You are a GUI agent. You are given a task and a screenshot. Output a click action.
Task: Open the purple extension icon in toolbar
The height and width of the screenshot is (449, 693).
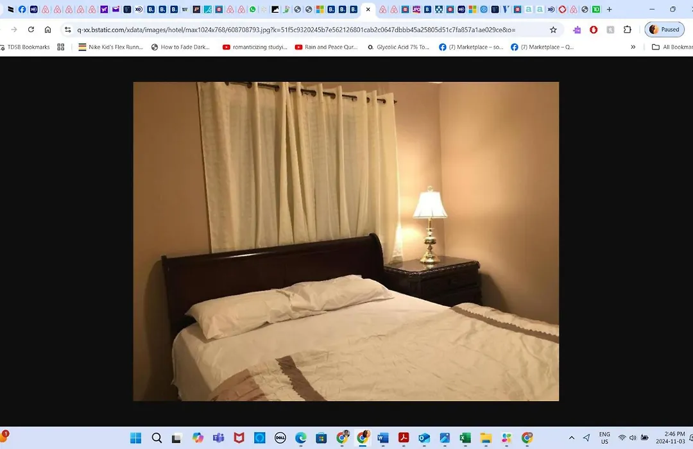coord(577,30)
